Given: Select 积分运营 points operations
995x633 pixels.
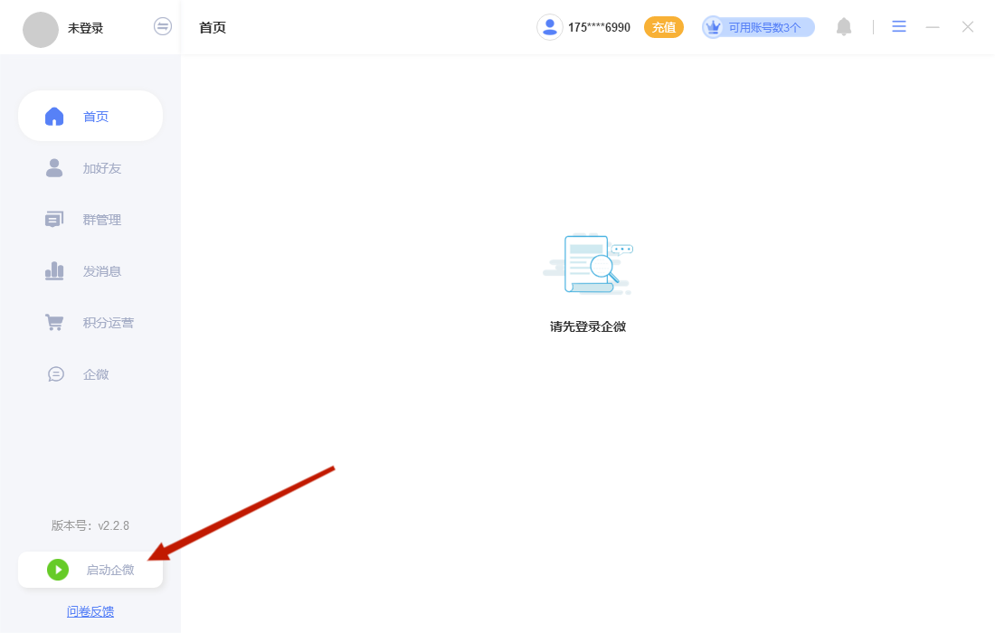Looking at the screenshot, I should pos(90,323).
